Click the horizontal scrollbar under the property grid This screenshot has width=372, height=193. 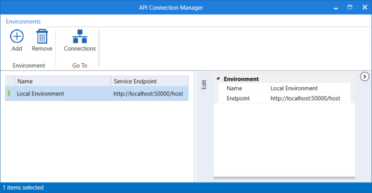[x=284, y=179]
